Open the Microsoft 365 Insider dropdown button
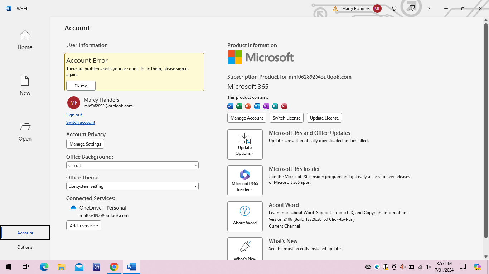This screenshot has height=274, width=489. [245, 181]
